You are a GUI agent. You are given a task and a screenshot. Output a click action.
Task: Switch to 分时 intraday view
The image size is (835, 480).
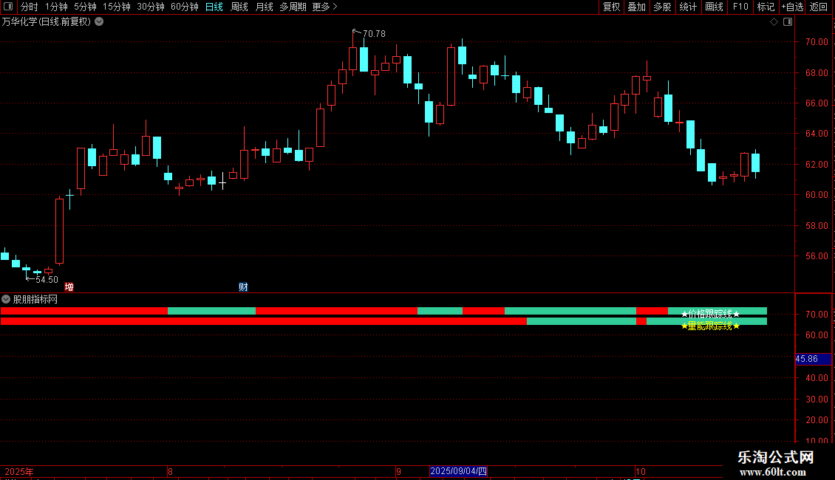coord(30,7)
